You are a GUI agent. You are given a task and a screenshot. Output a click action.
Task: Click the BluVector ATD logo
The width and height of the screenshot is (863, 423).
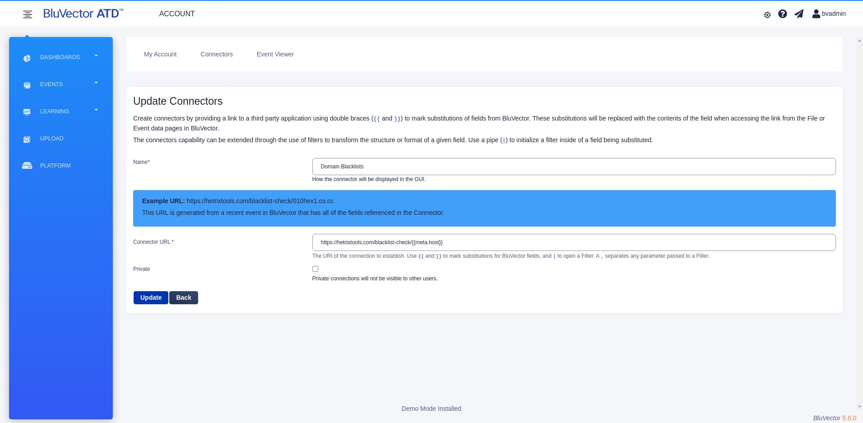click(x=83, y=14)
